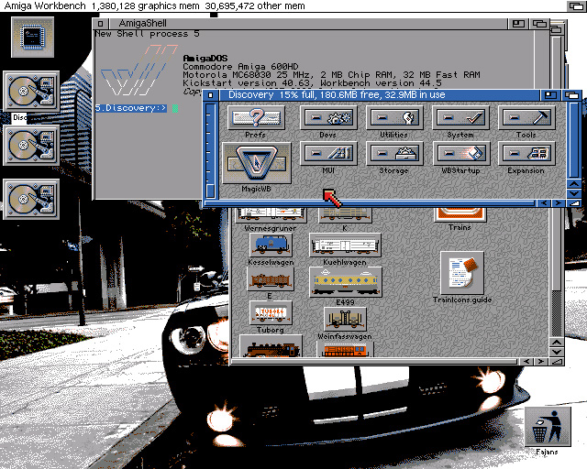587x469 pixels.
Task: Click train icons window scroll down arrow
Action: [x=557, y=352]
